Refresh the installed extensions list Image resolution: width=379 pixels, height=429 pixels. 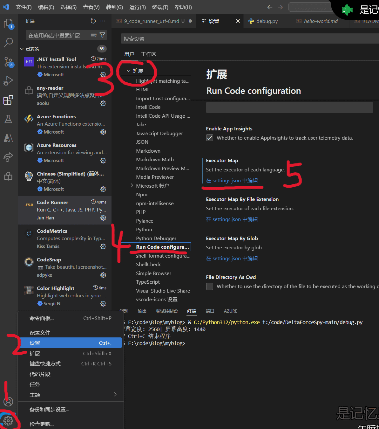coord(93,21)
